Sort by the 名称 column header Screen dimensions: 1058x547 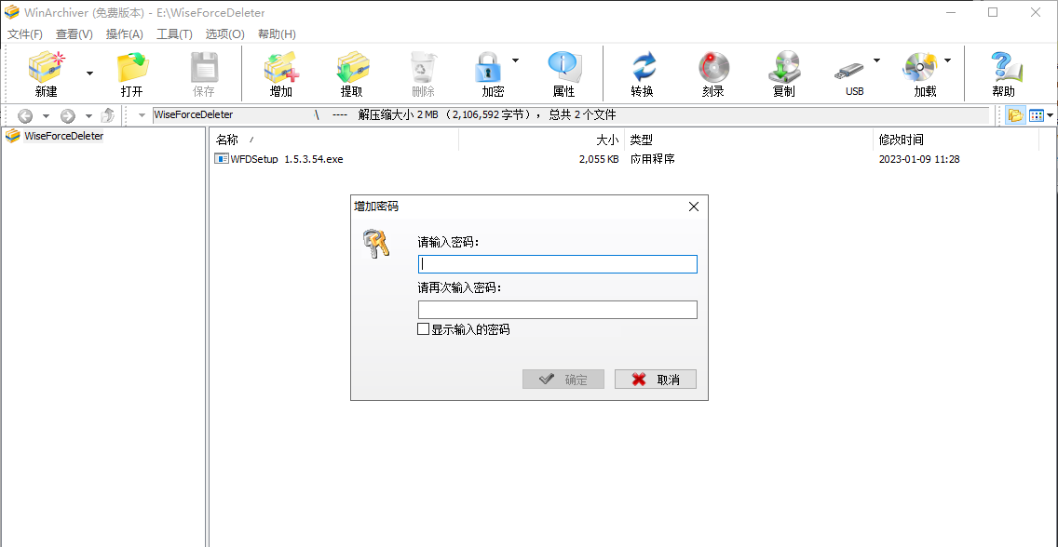point(334,140)
